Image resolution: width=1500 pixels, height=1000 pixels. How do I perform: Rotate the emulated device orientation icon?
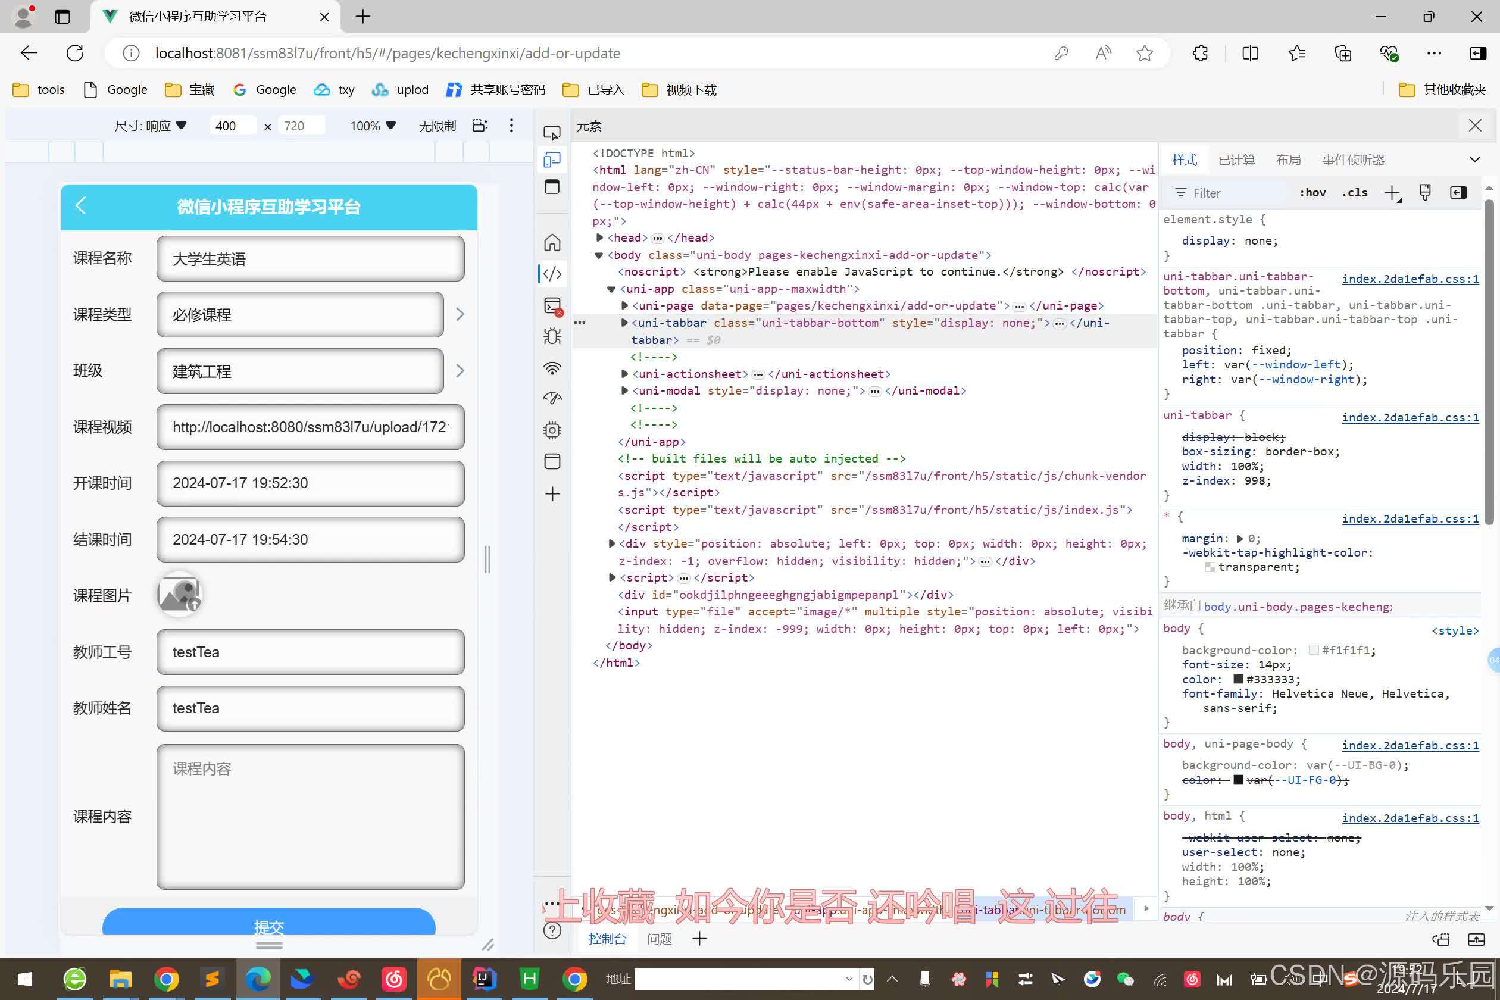tap(479, 126)
